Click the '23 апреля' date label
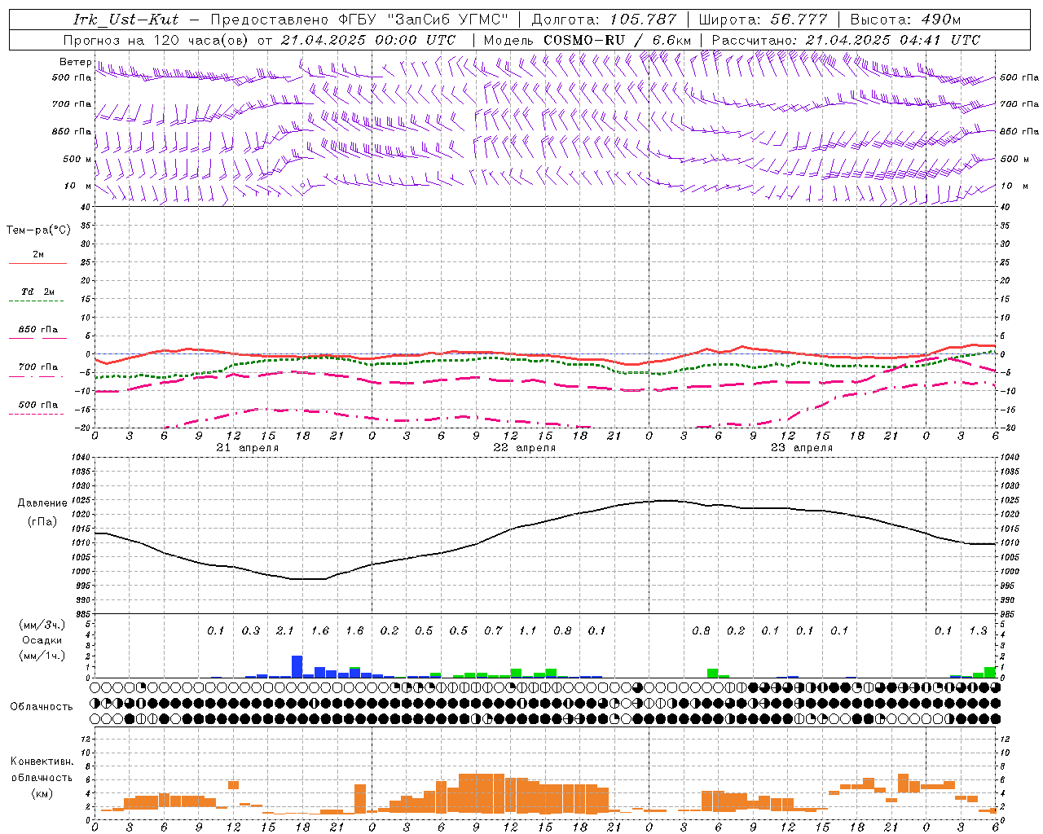The width and height of the screenshot is (1043, 834). [x=801, y=448]
